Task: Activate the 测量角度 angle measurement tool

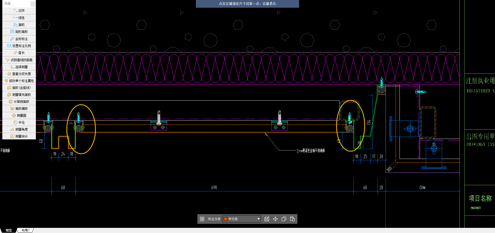Action: [19, 129]
